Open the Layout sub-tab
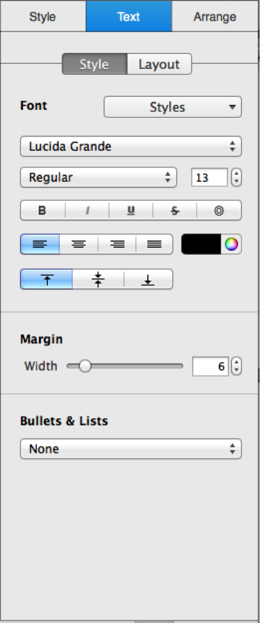This screenshot has height=623, width=260. click(x=159, y=64)
